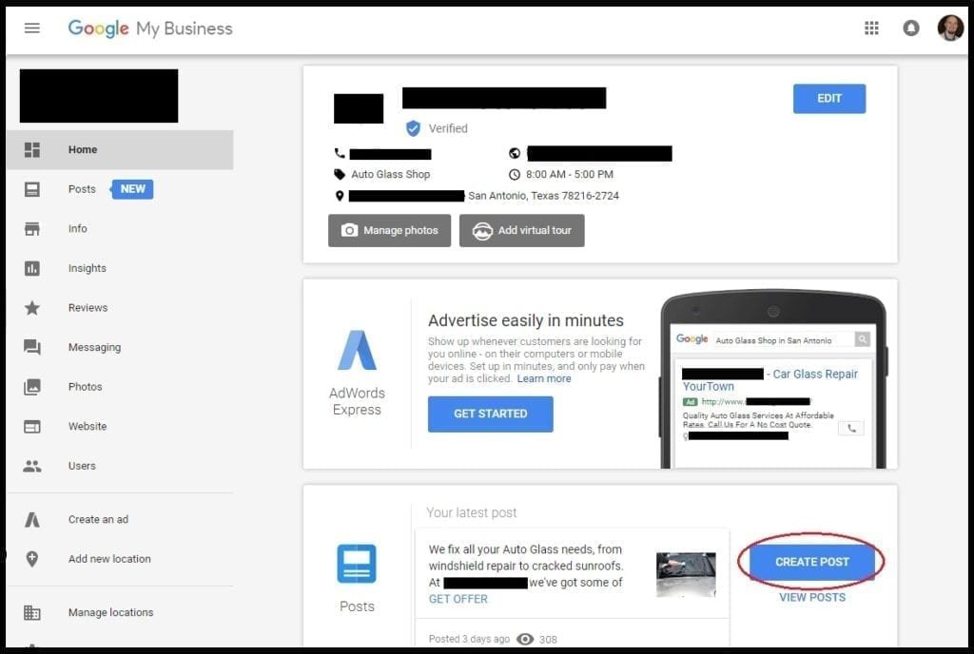The height and width of the screenshot is (654, 974).
Task: Click the phone icon in the business card
Action: [x=340, y=153]
